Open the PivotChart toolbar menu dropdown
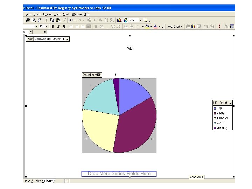The width and height of the screenshot is (252, 189). point(175,27)
